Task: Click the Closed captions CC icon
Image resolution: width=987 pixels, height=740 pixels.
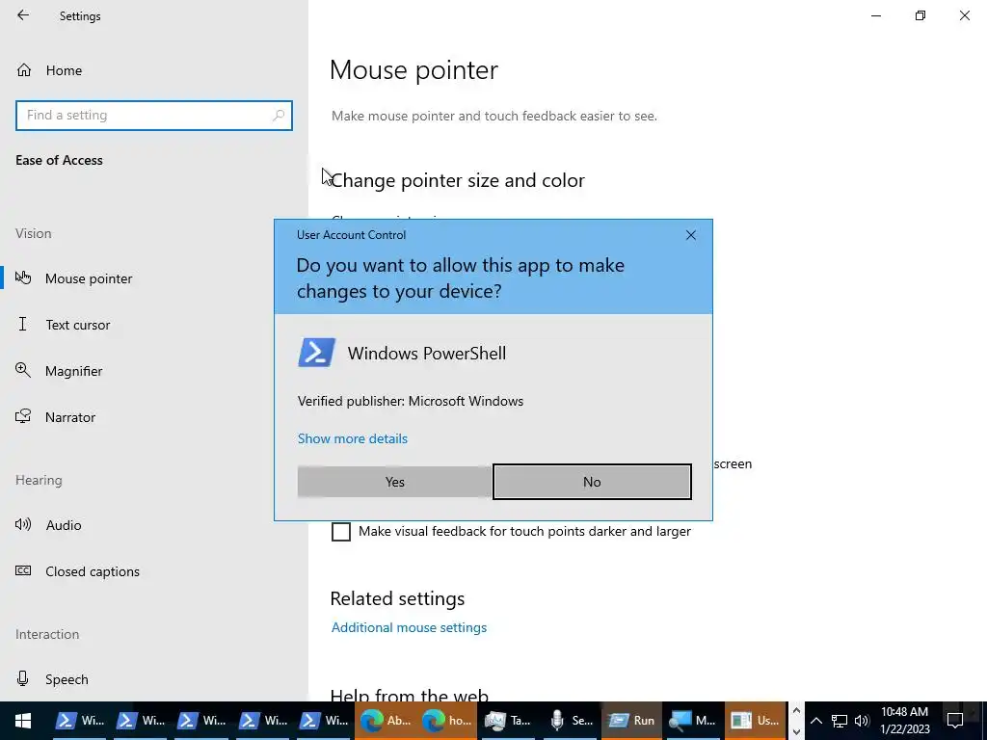Action: pos(23,570)
